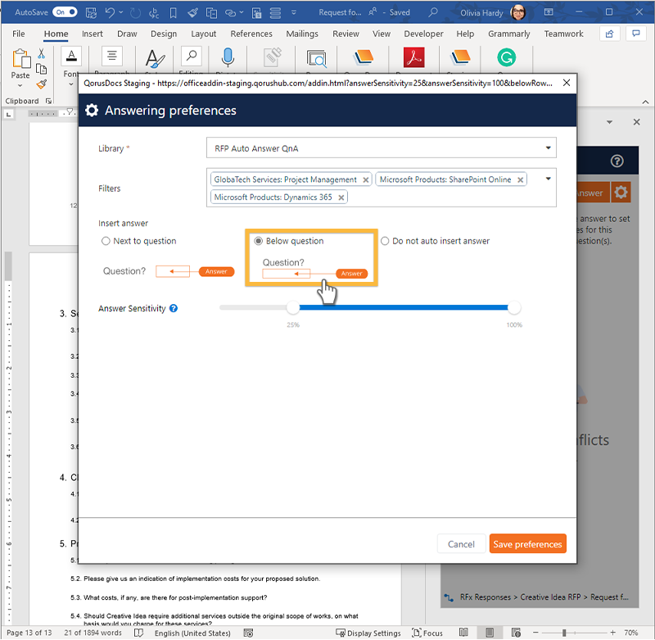Click the Save icon in title bar
655x640 pixels.
pos(91,12)
